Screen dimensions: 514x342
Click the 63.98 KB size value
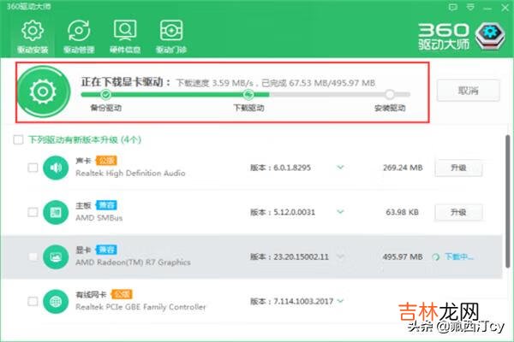[x=403, y=212]
